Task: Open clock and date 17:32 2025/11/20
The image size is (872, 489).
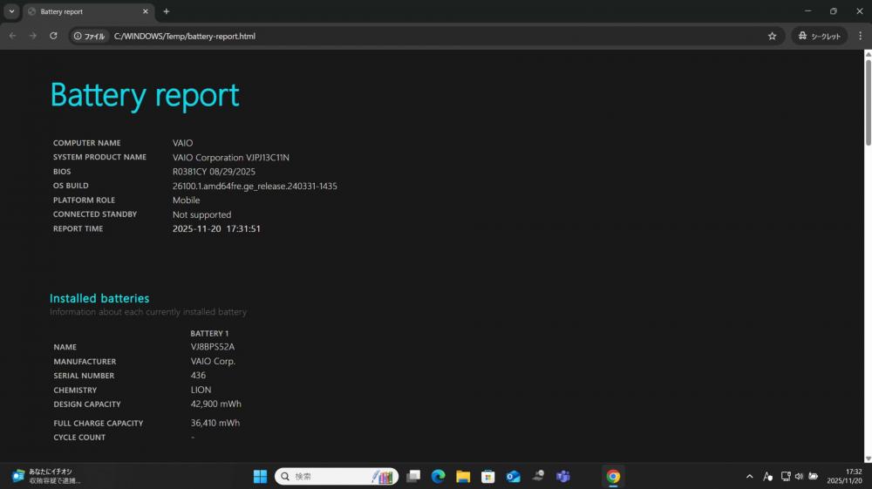Action: pos(844,476)
